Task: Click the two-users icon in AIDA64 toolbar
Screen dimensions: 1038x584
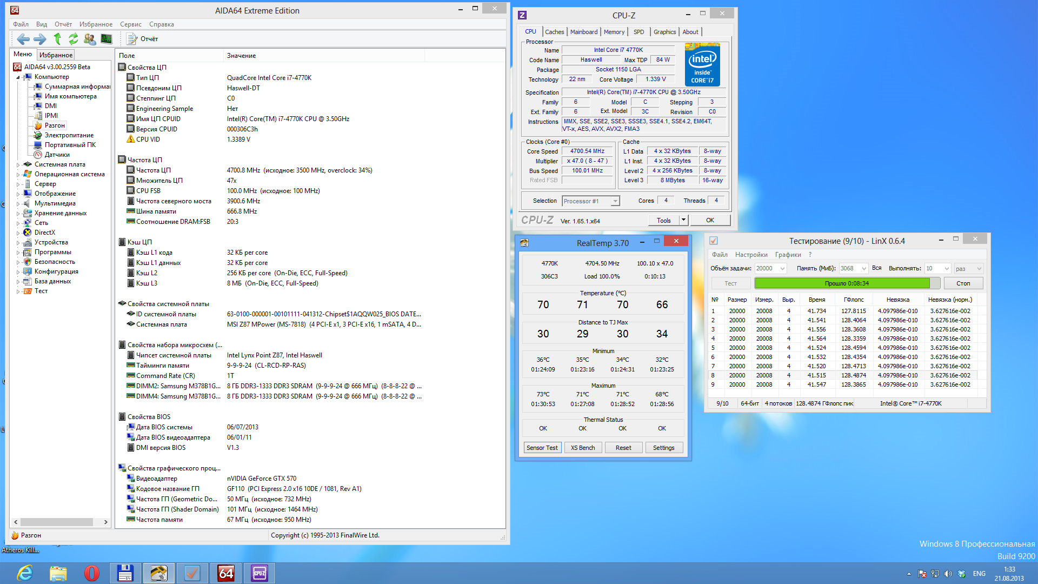Action: coord(90,39)
